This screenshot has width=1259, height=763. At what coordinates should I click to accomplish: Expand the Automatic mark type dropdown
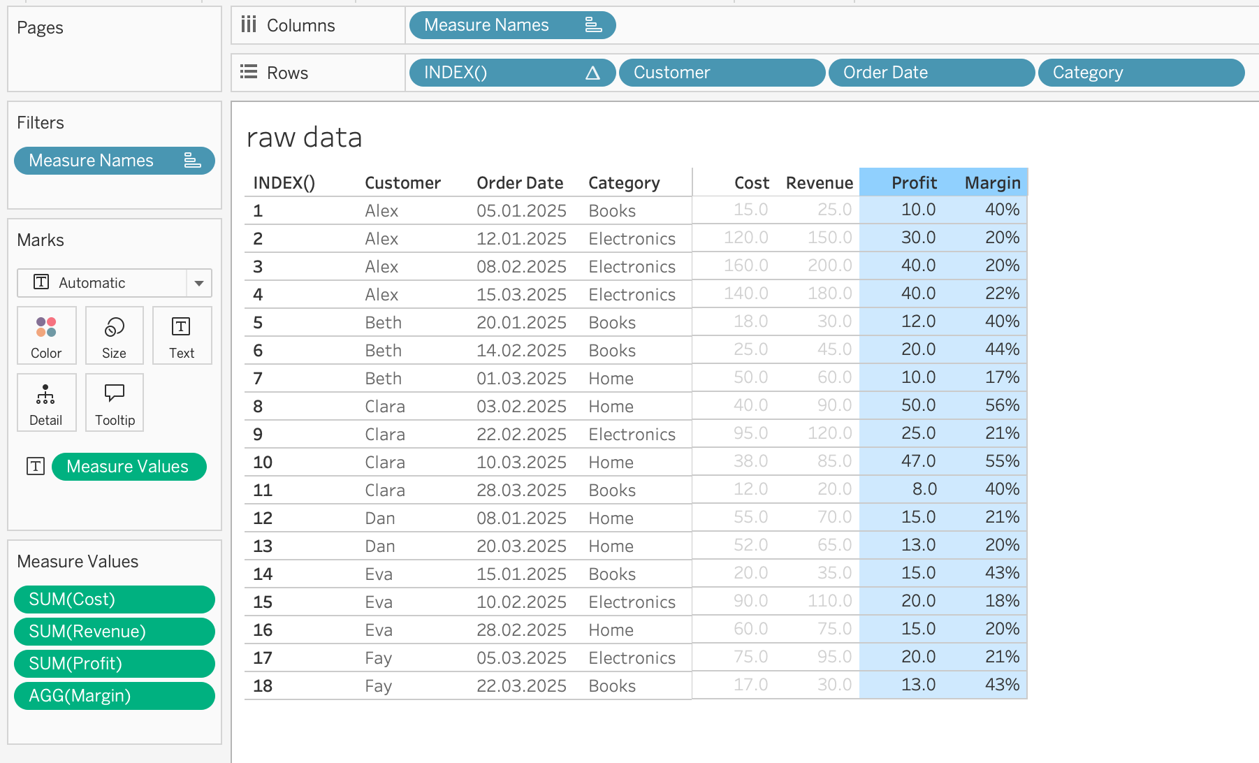(x=199, y=283)
